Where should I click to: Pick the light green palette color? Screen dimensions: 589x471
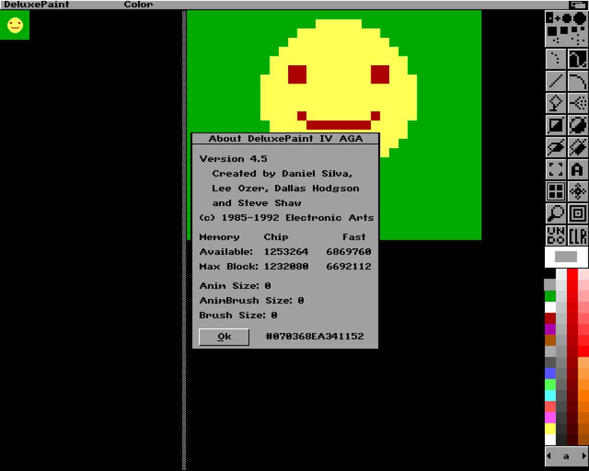[x=550, y=385]
